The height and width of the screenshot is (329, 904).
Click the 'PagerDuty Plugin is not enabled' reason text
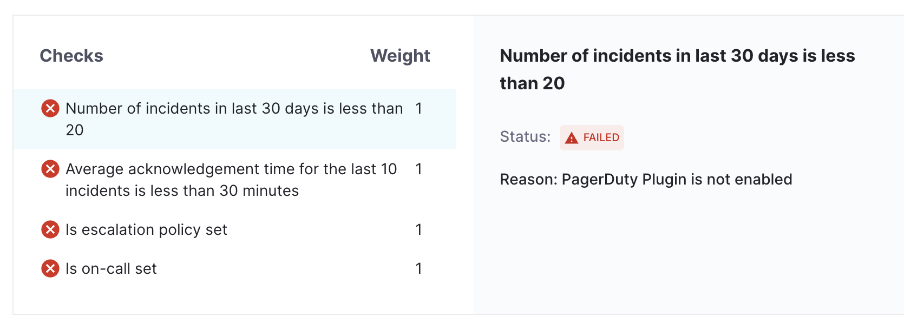tap(677, 180)
